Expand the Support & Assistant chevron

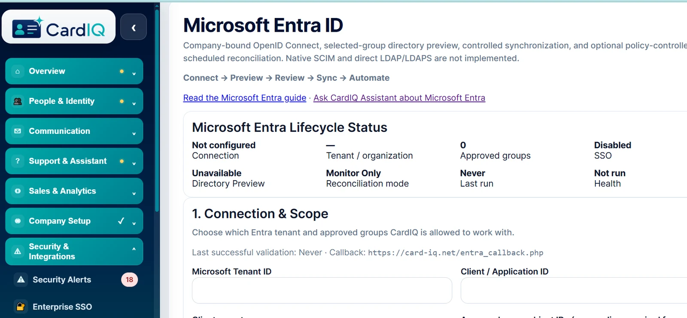point(134,163)
